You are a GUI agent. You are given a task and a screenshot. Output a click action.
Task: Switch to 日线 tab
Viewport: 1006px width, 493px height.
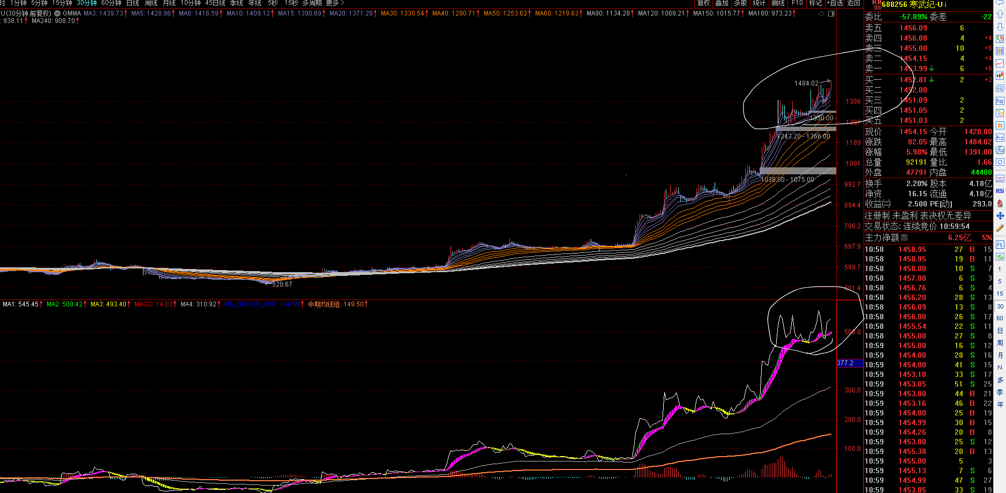tap(133, 3)
